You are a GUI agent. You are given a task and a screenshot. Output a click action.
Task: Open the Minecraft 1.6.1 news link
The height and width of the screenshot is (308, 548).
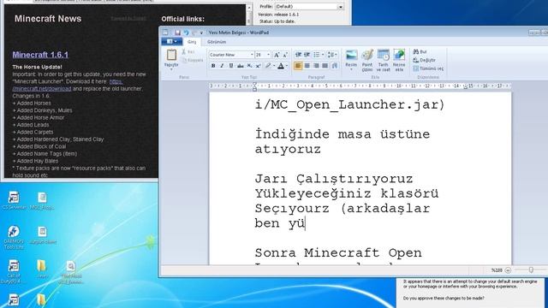(x=40, y=55)
